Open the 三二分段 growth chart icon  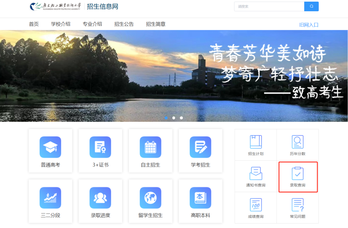coord(50,198)
